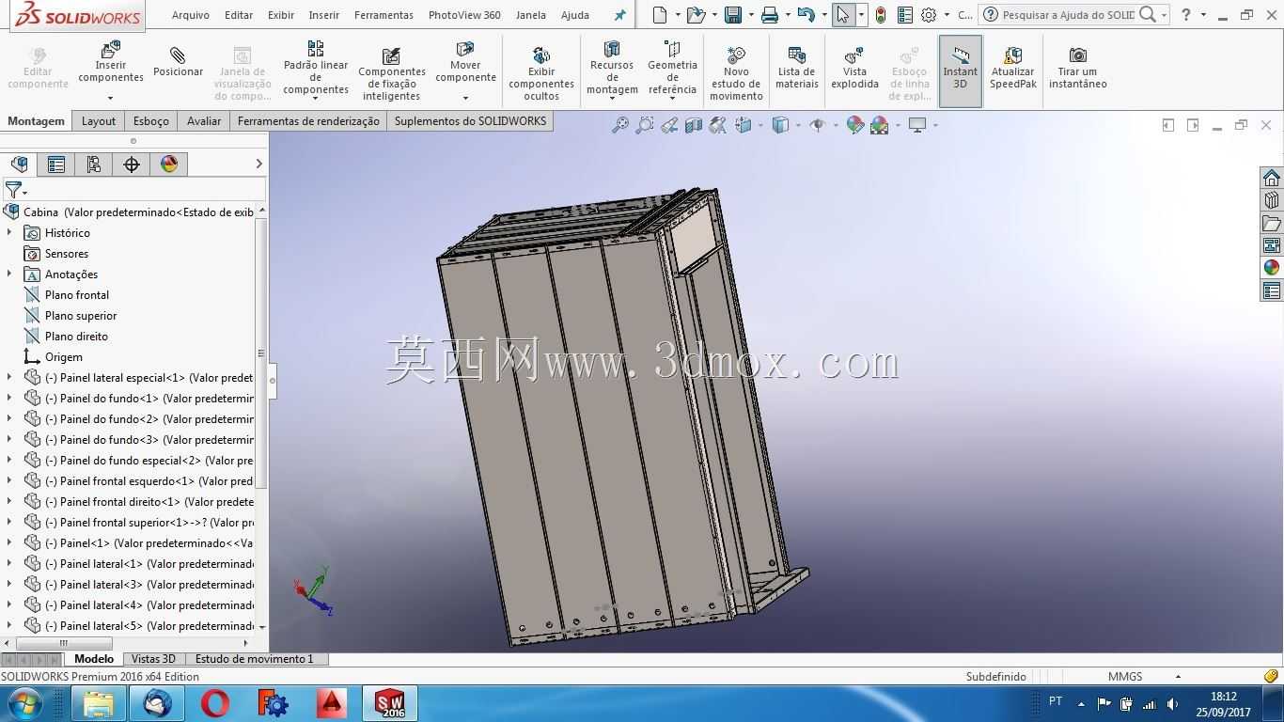Click the Section view icon

click(x=694, y=125)
